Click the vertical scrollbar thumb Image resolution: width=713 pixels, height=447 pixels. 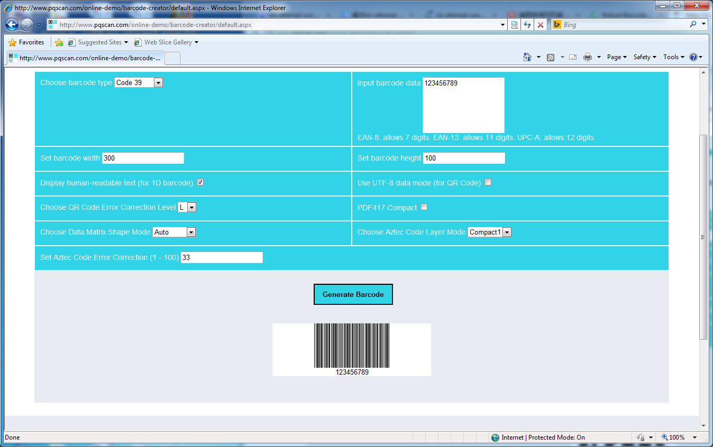pos(703,237)
